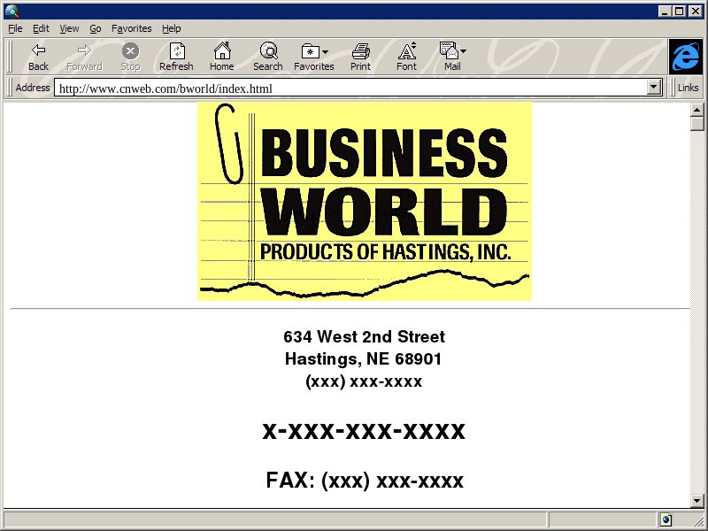Click the Back arrow toolbar button
The image size is (708, 531).
click(x=38, y=57)
